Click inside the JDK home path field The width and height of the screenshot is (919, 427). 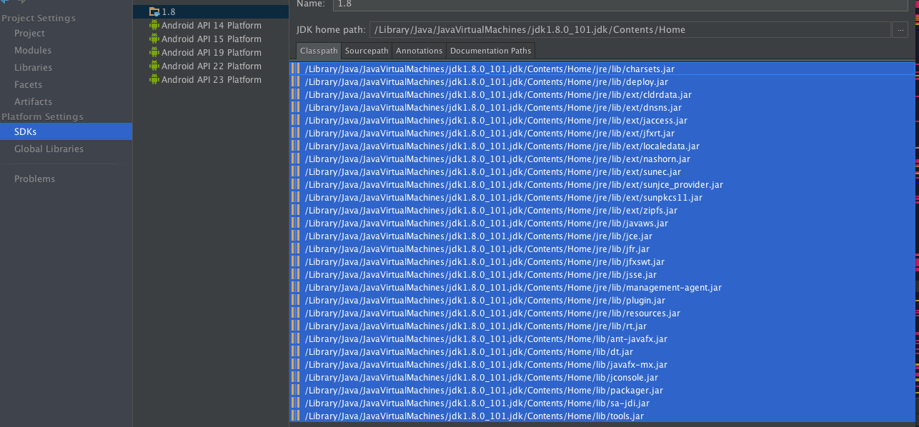[x=630, y=30]
